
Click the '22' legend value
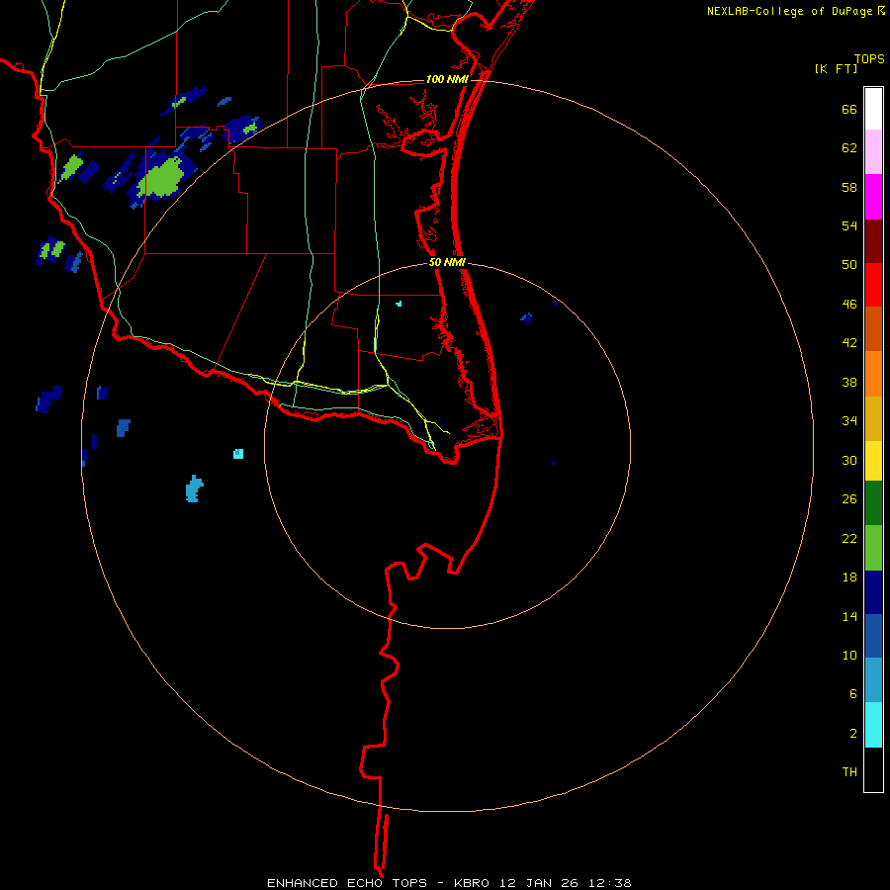click(849, 538)
